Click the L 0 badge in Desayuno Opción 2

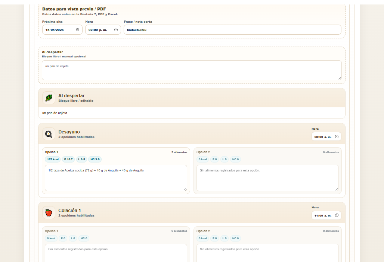(224, 160)
